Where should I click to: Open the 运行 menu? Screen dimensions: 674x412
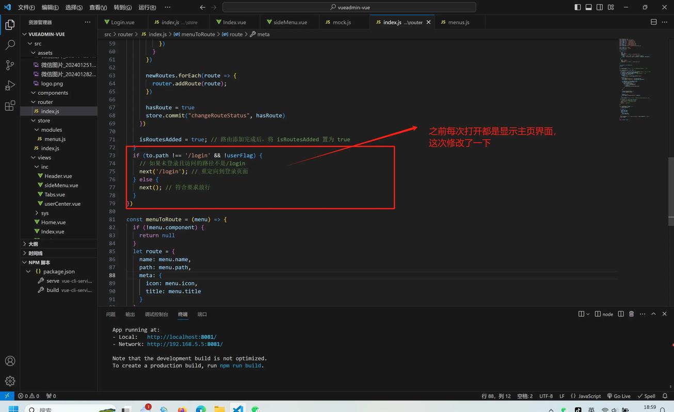coord(147,7)
